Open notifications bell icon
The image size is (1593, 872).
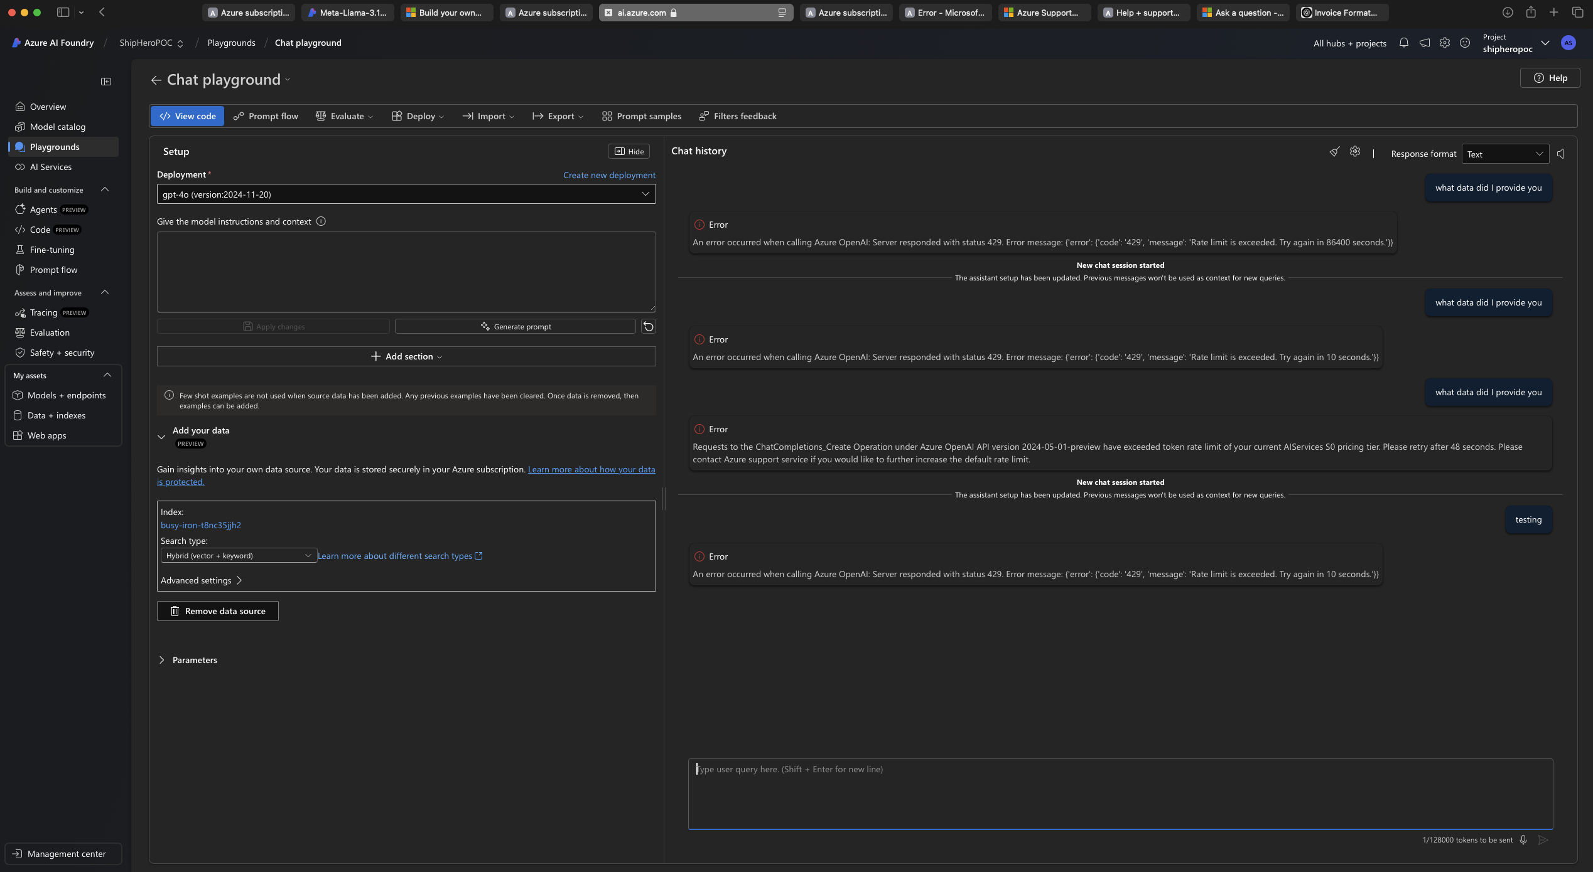1404,43
